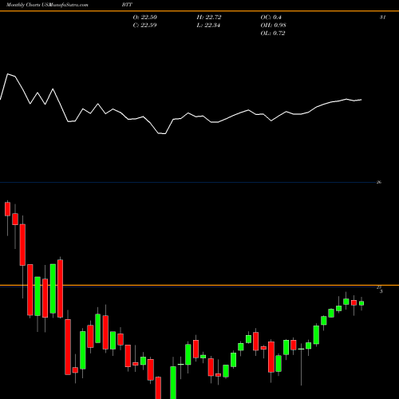The height and width of the screenshot is (399, 399).
Task: Click the "OL: 0.72" reading
Action: (x=273, y=33)
